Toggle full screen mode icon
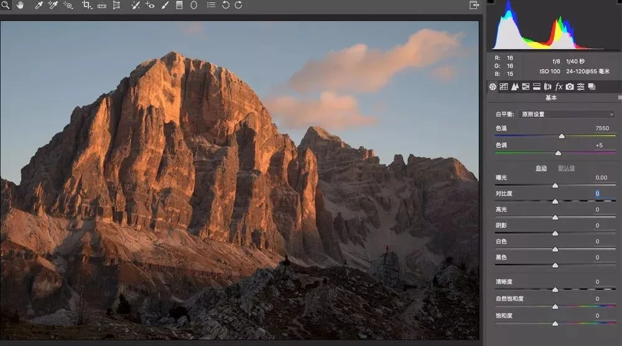Image resolution: width=622 pixels, height=346 pixels. 474,5
